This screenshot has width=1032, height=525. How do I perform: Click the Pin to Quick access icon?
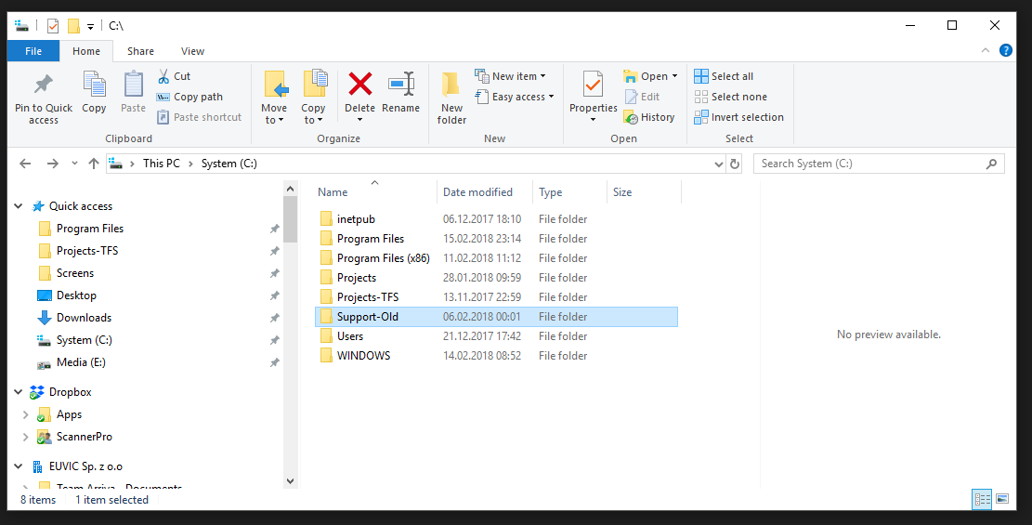pyautogui.click(x=43, y=86)
